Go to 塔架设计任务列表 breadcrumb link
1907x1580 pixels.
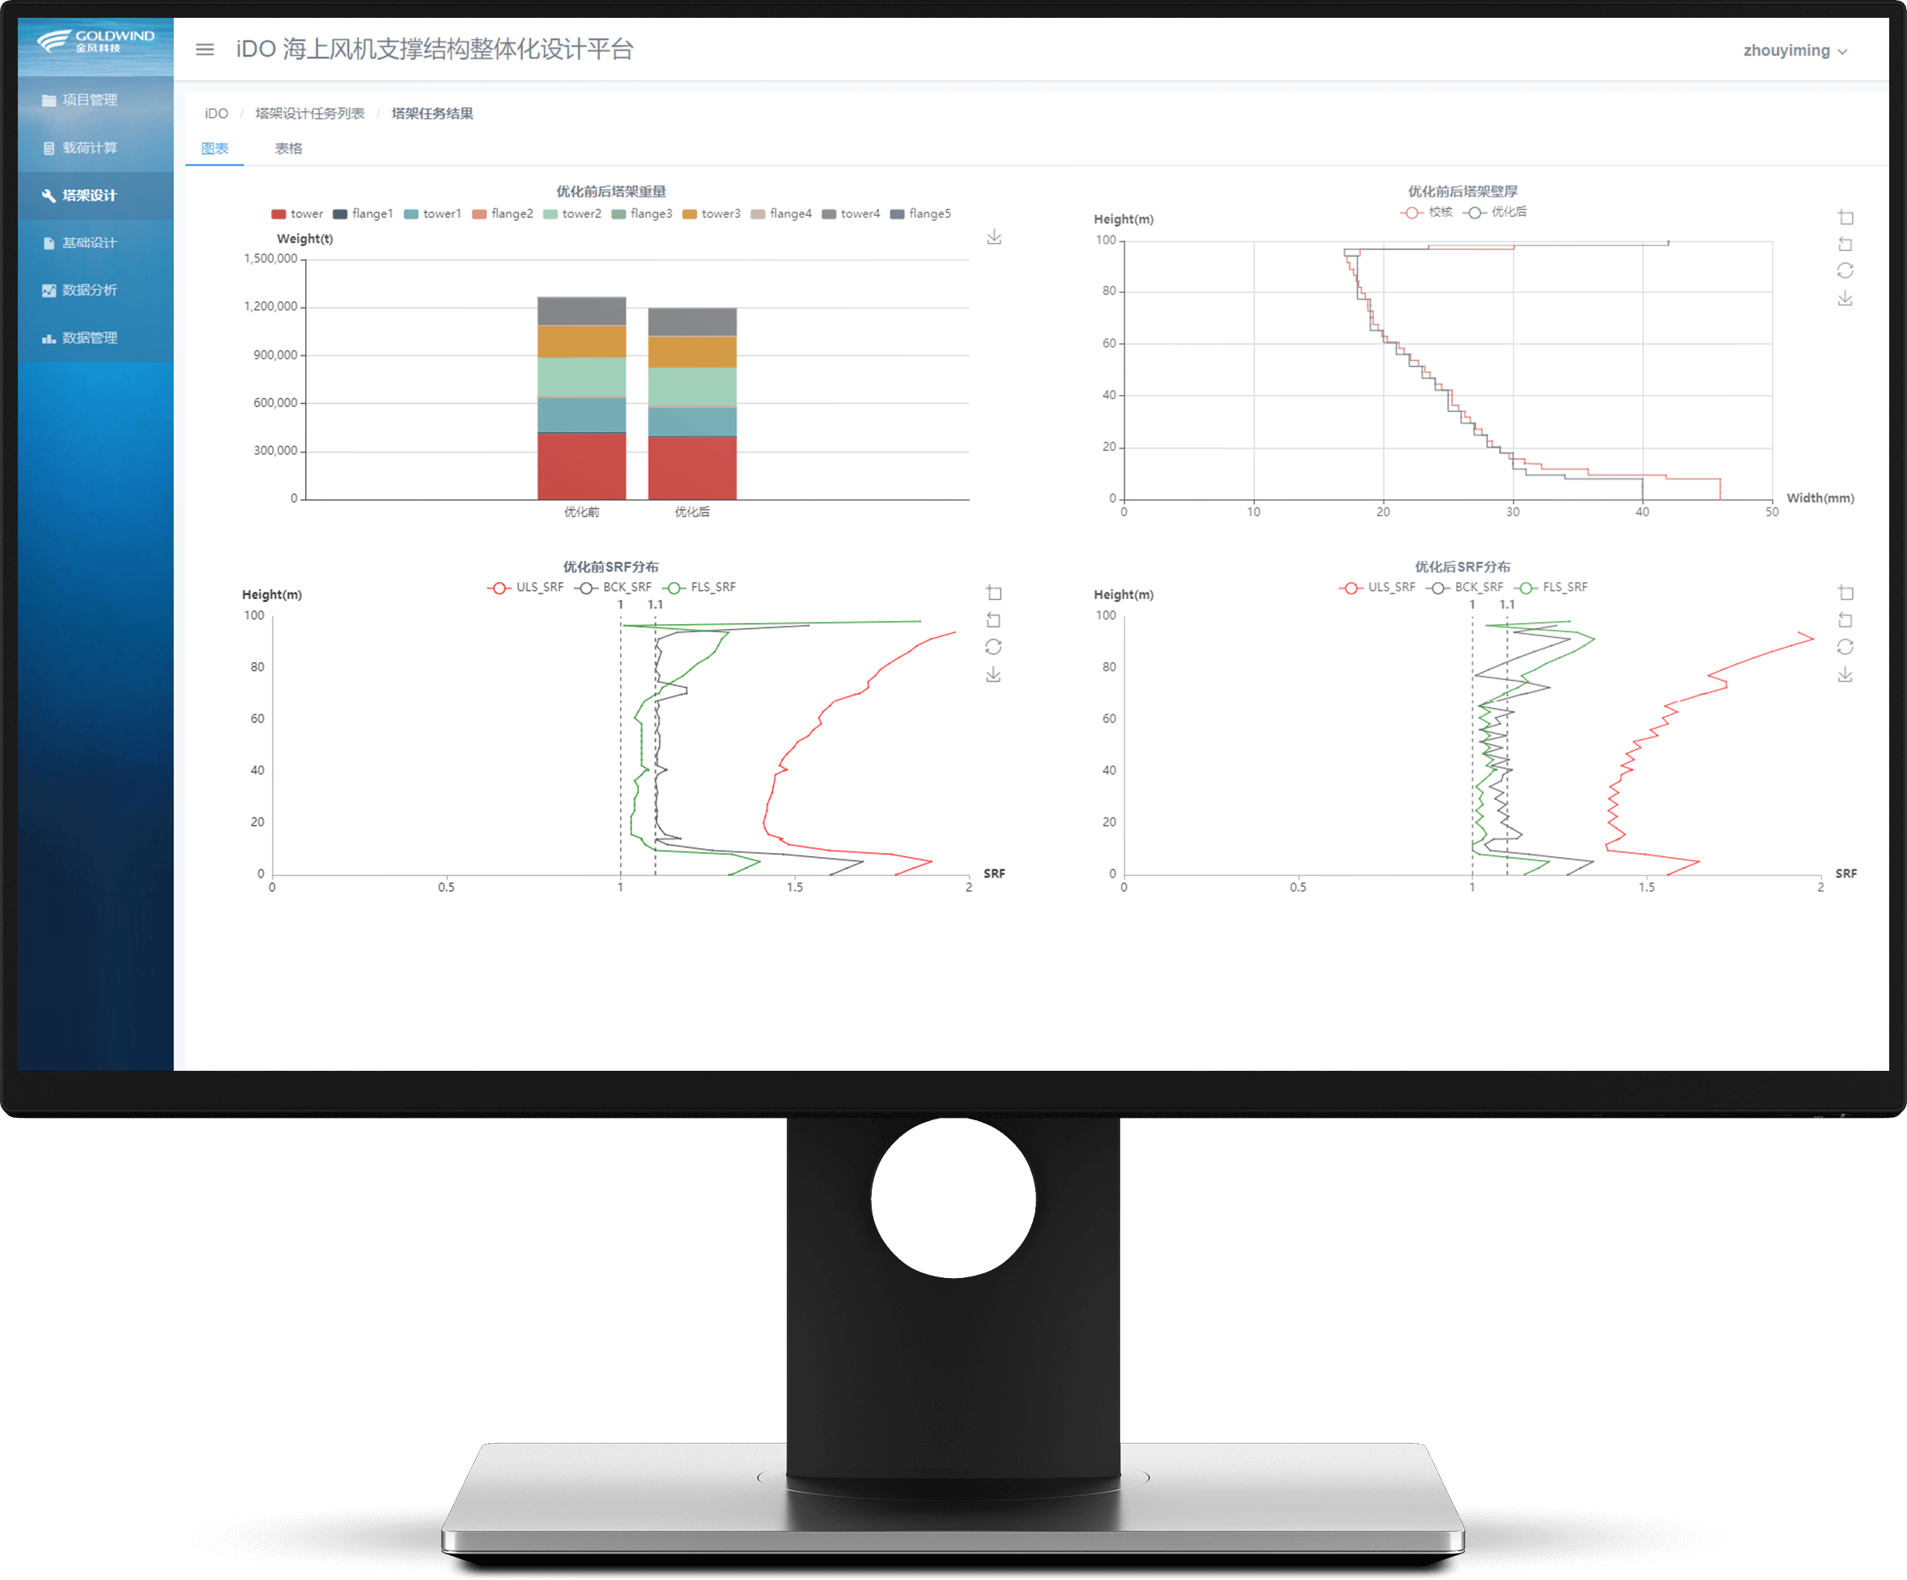point(310,113)
